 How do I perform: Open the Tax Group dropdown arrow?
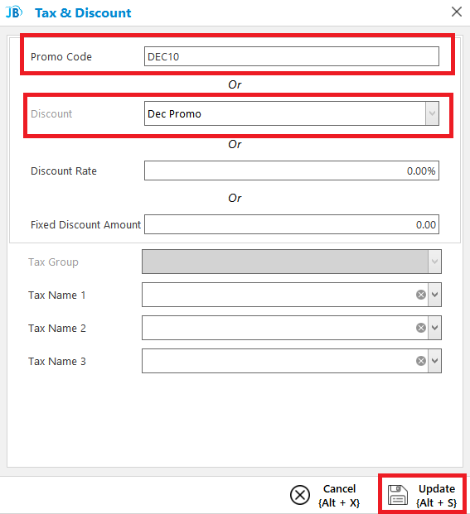click(434, 262)
